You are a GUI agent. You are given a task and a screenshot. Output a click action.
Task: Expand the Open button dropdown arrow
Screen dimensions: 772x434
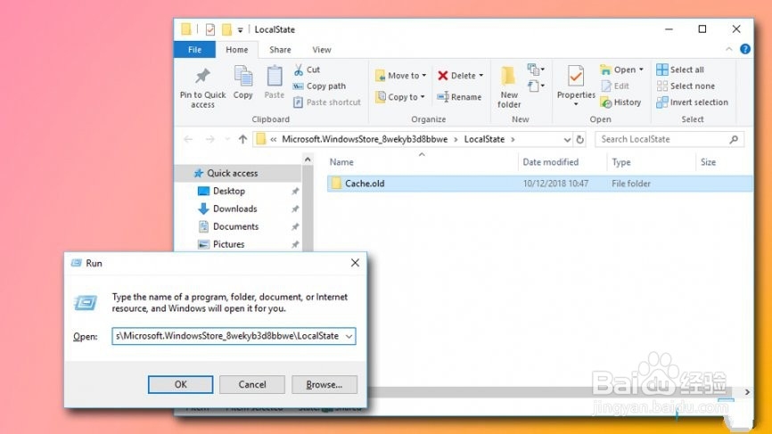pos(641,70)
